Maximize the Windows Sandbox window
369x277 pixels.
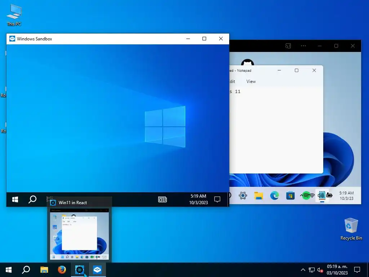204,39
